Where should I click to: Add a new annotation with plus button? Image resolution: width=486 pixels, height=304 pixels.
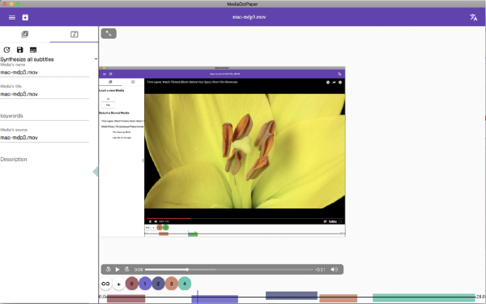119,284
